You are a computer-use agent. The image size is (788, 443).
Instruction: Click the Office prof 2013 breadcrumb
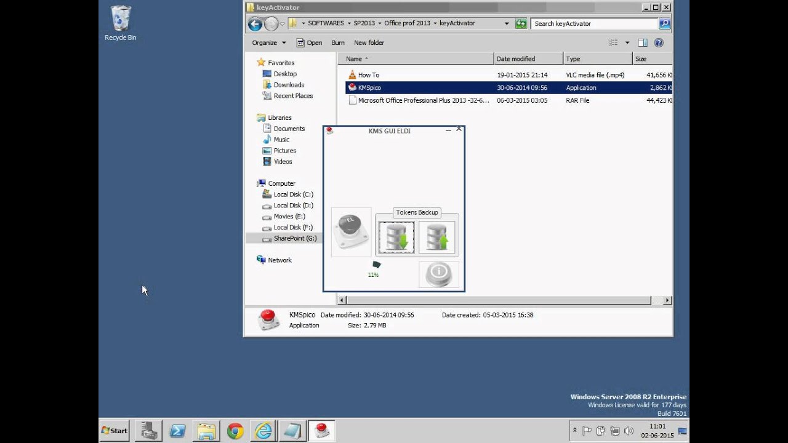click(407, 23)
